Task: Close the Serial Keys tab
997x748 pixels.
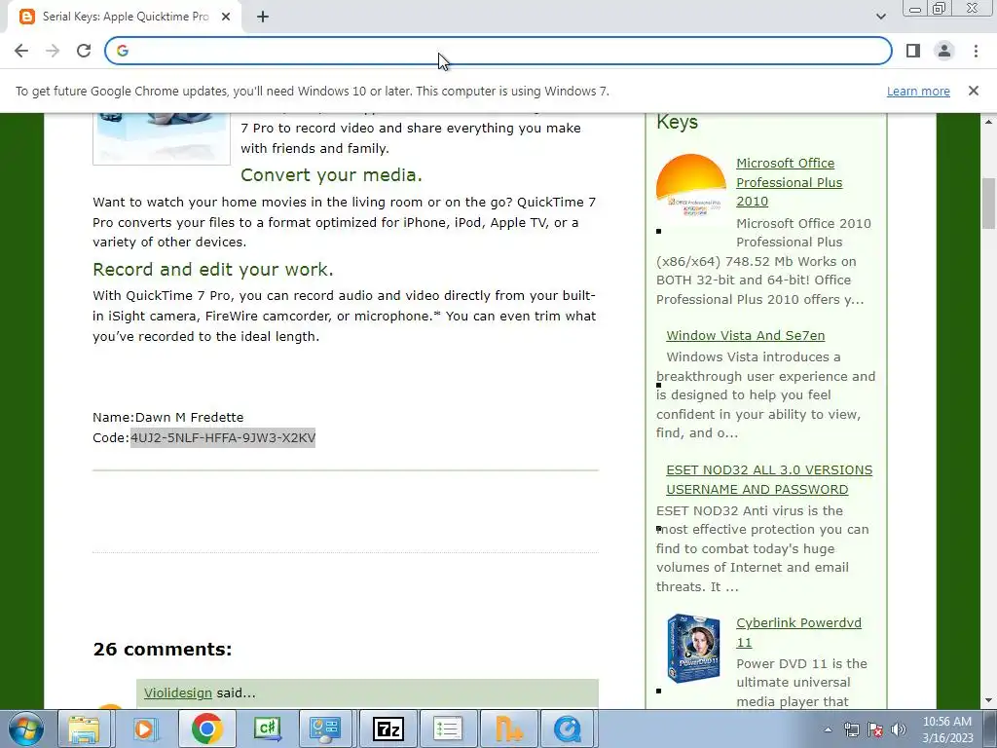Action: pyautogui.click(x=226, y=17)
